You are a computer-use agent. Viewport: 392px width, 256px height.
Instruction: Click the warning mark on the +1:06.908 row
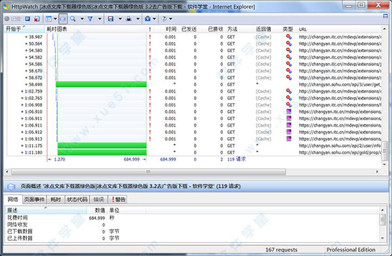tap(150, 104)
